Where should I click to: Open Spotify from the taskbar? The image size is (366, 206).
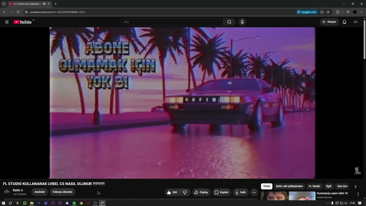74,203
